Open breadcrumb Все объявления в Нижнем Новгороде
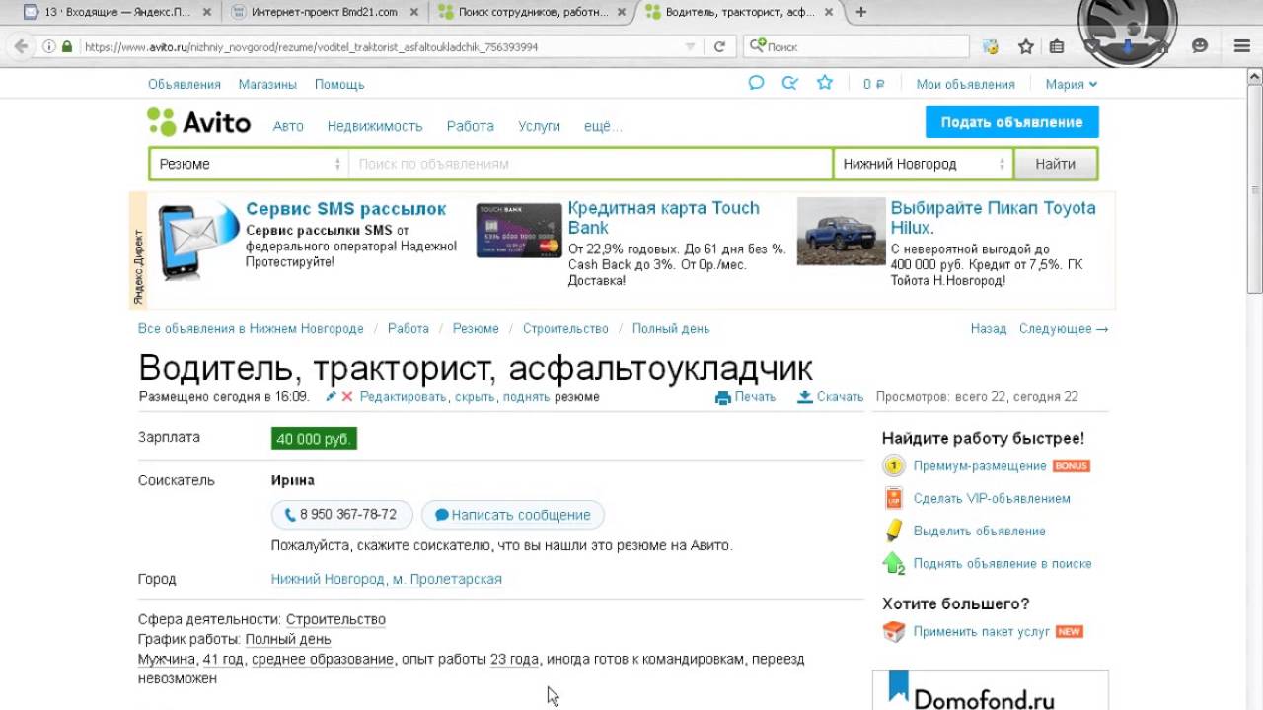Image resolution: width=1263 pixels, height=710 pixels. click(251, 329)
